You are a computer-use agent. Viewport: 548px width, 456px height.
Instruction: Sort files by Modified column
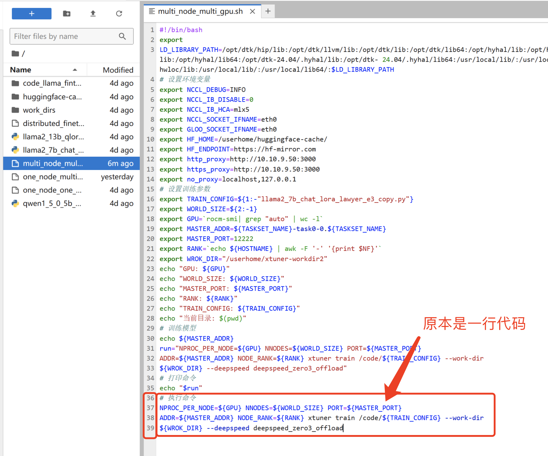pyautogui.click(x=118, y=70)
